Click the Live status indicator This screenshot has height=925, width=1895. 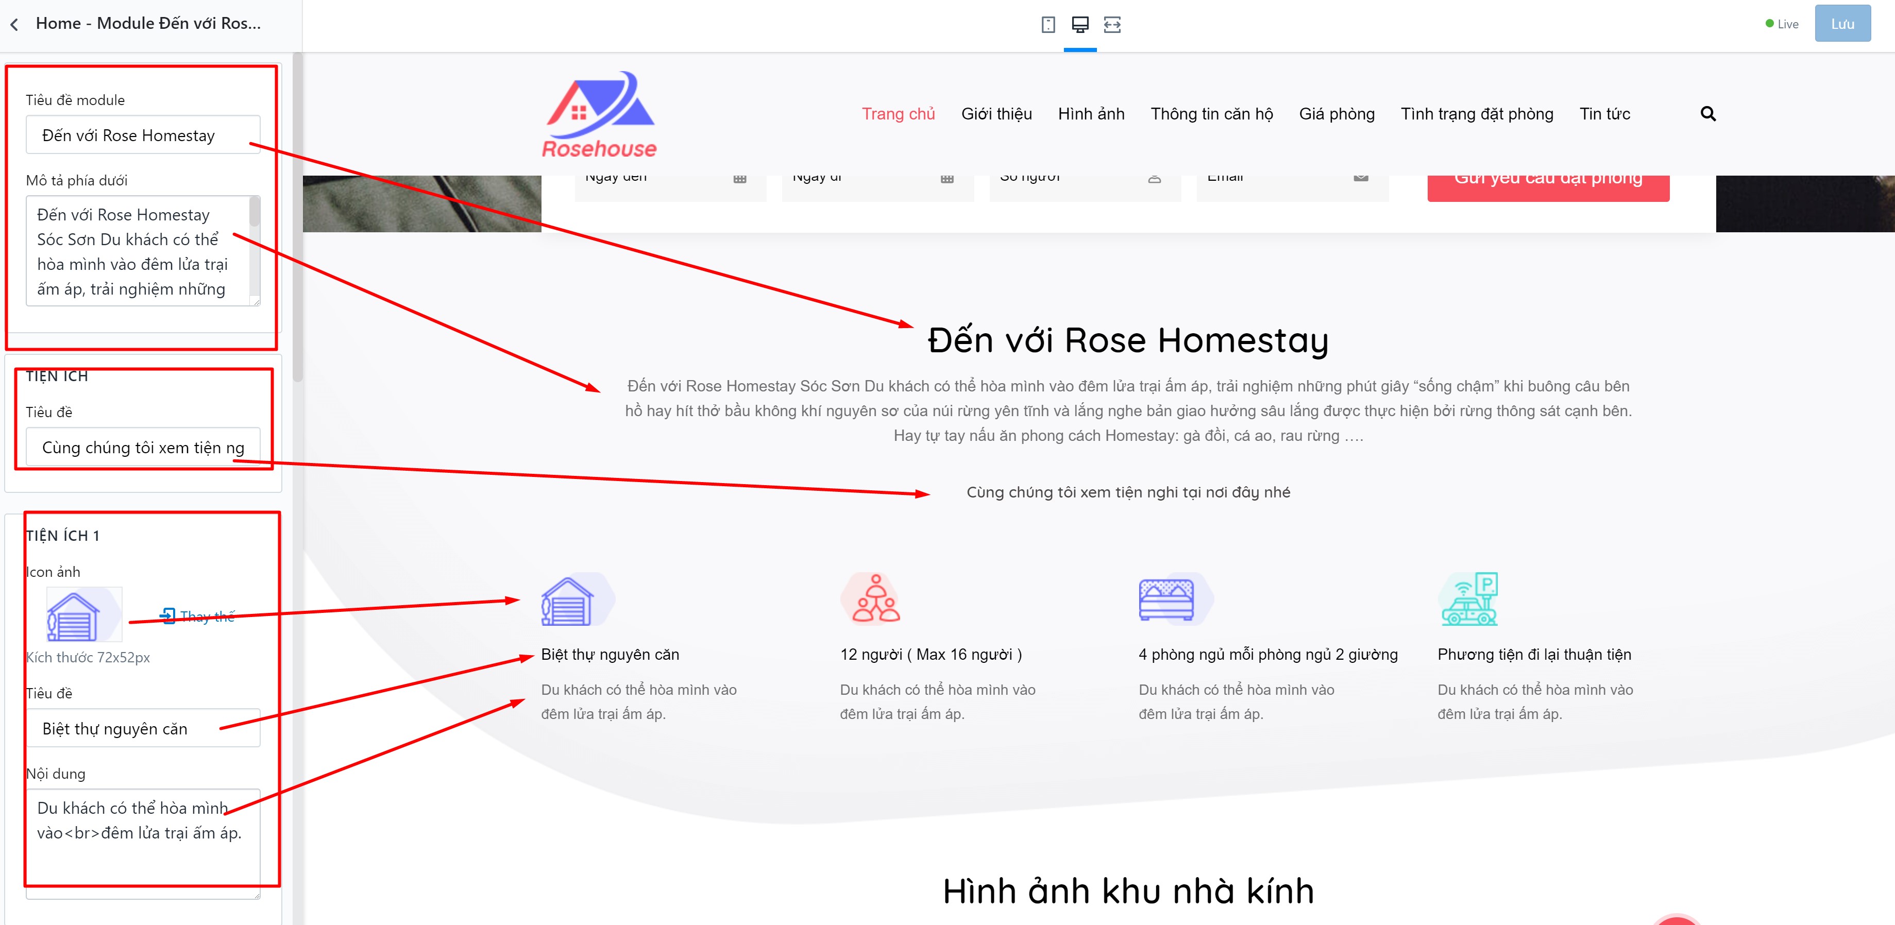tap(1781, 24)
